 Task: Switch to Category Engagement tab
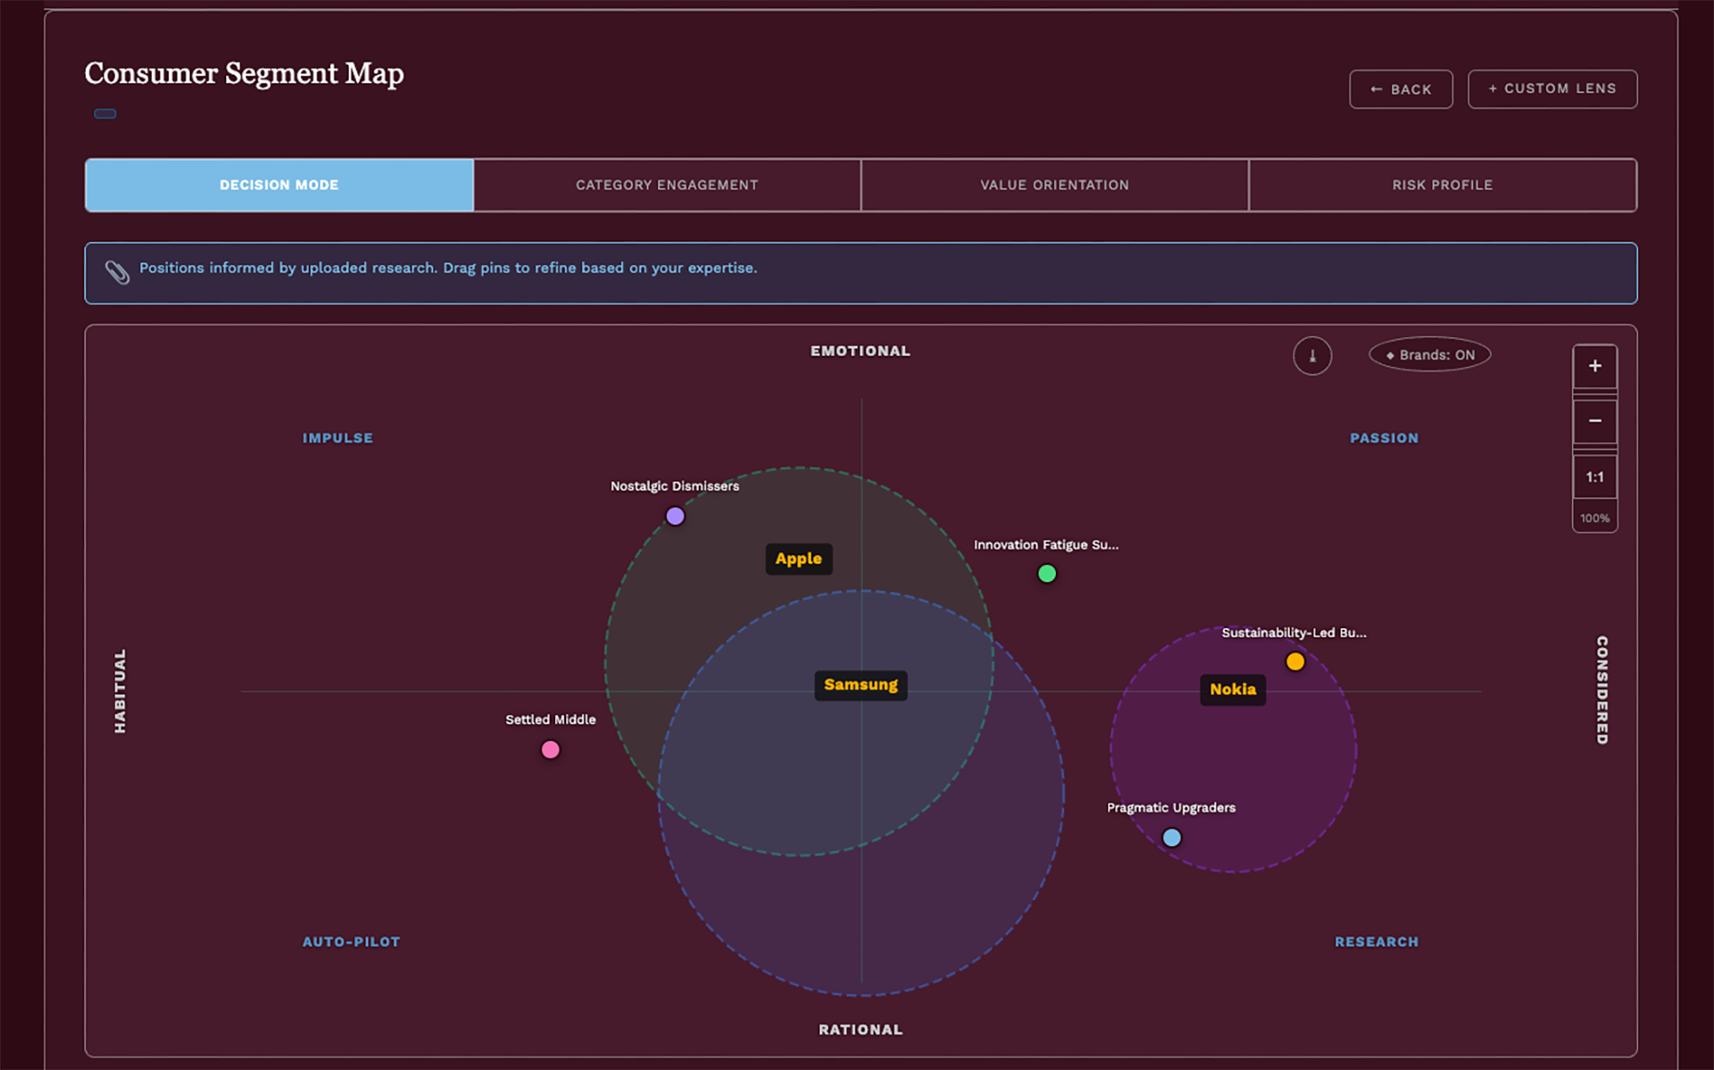click(x=667, y=185)
